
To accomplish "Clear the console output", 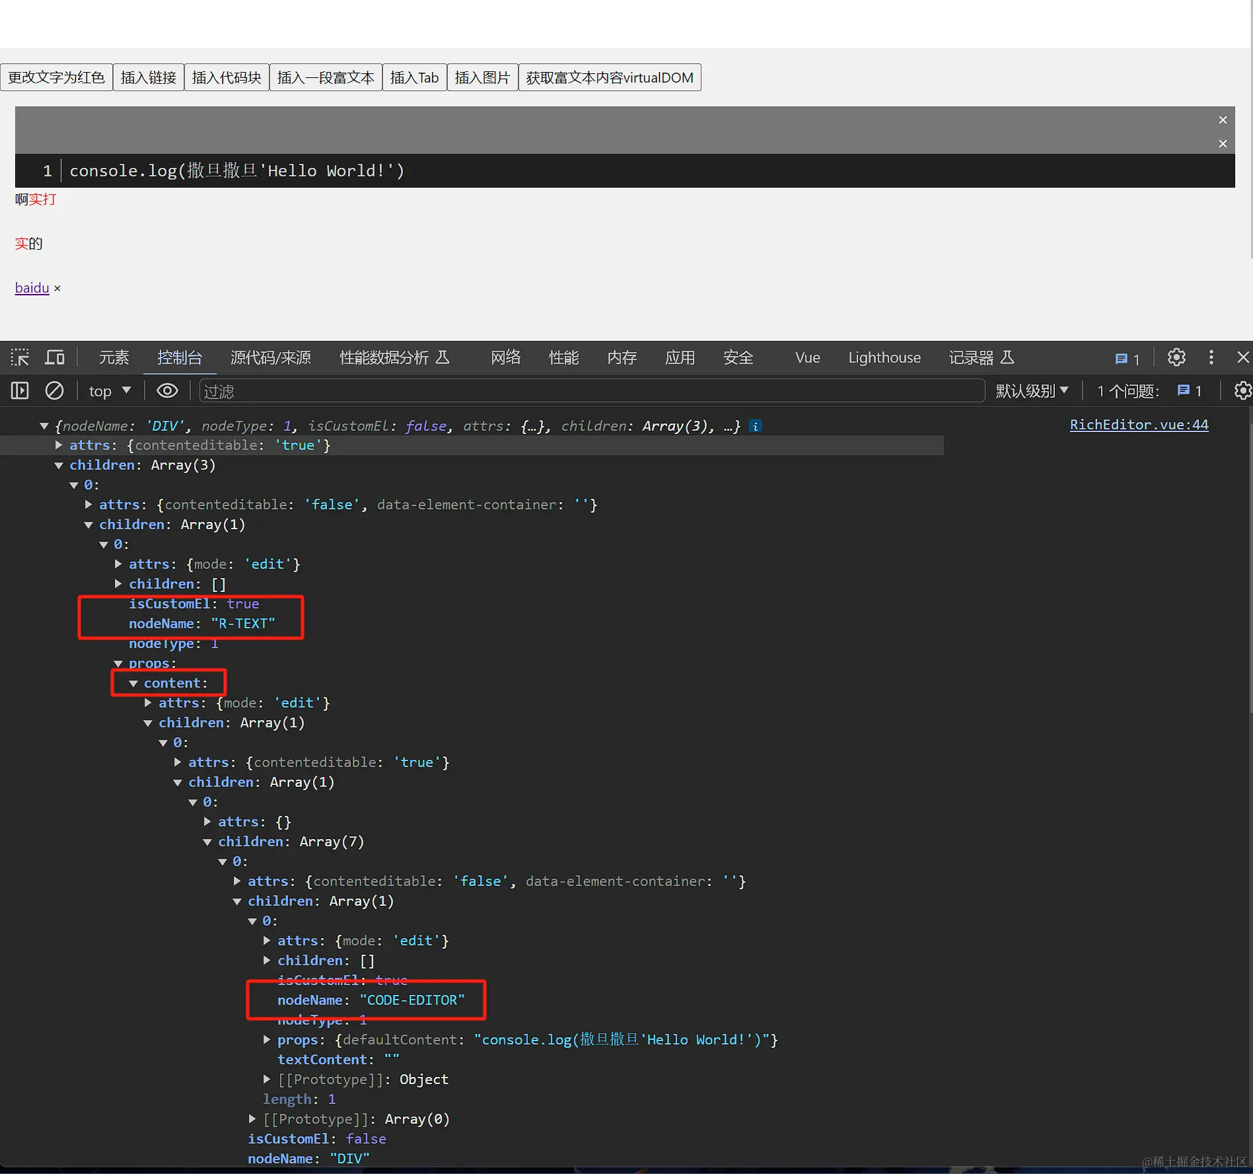I will 54,391.
